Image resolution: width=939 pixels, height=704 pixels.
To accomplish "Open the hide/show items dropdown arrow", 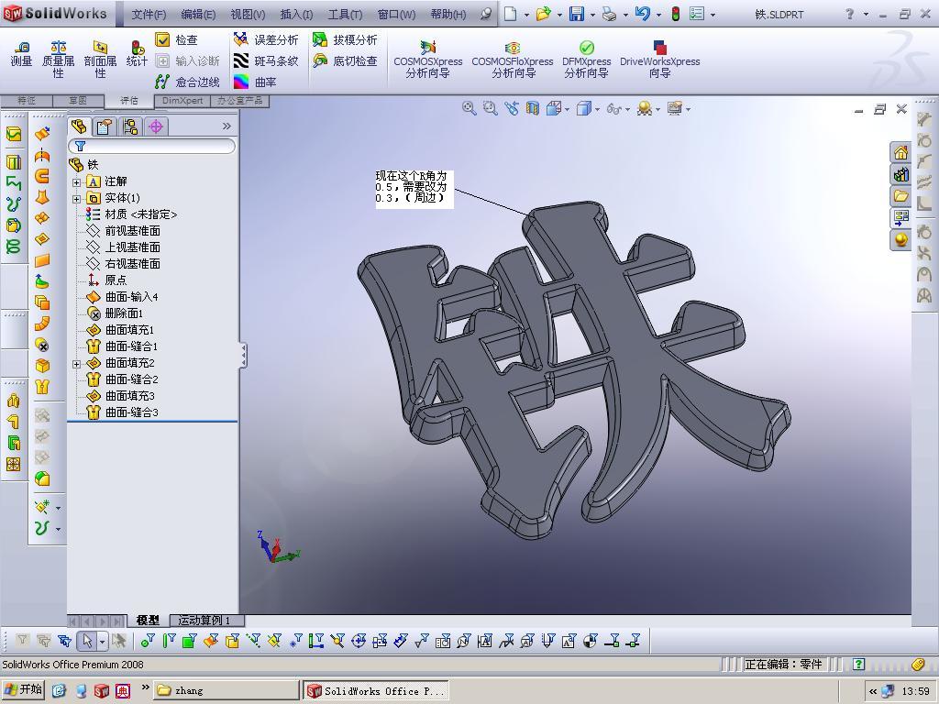I will tap(627, 109).
